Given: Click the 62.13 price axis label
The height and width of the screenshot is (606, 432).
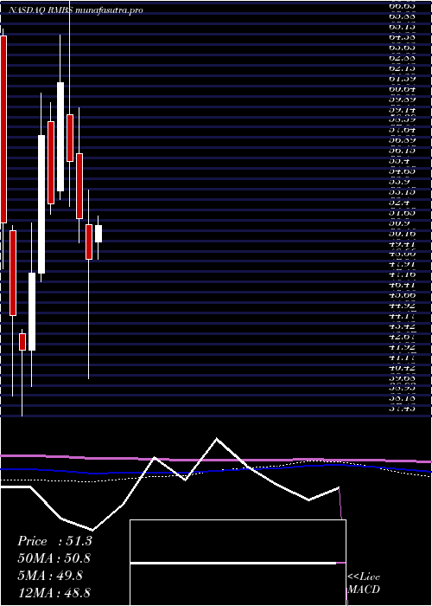Looking at the screenshot, I should [403, 68].
